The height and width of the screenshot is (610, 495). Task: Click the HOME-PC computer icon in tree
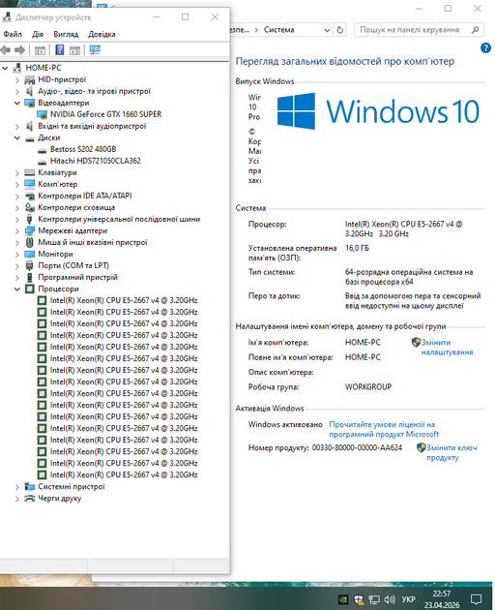[17, 68]
